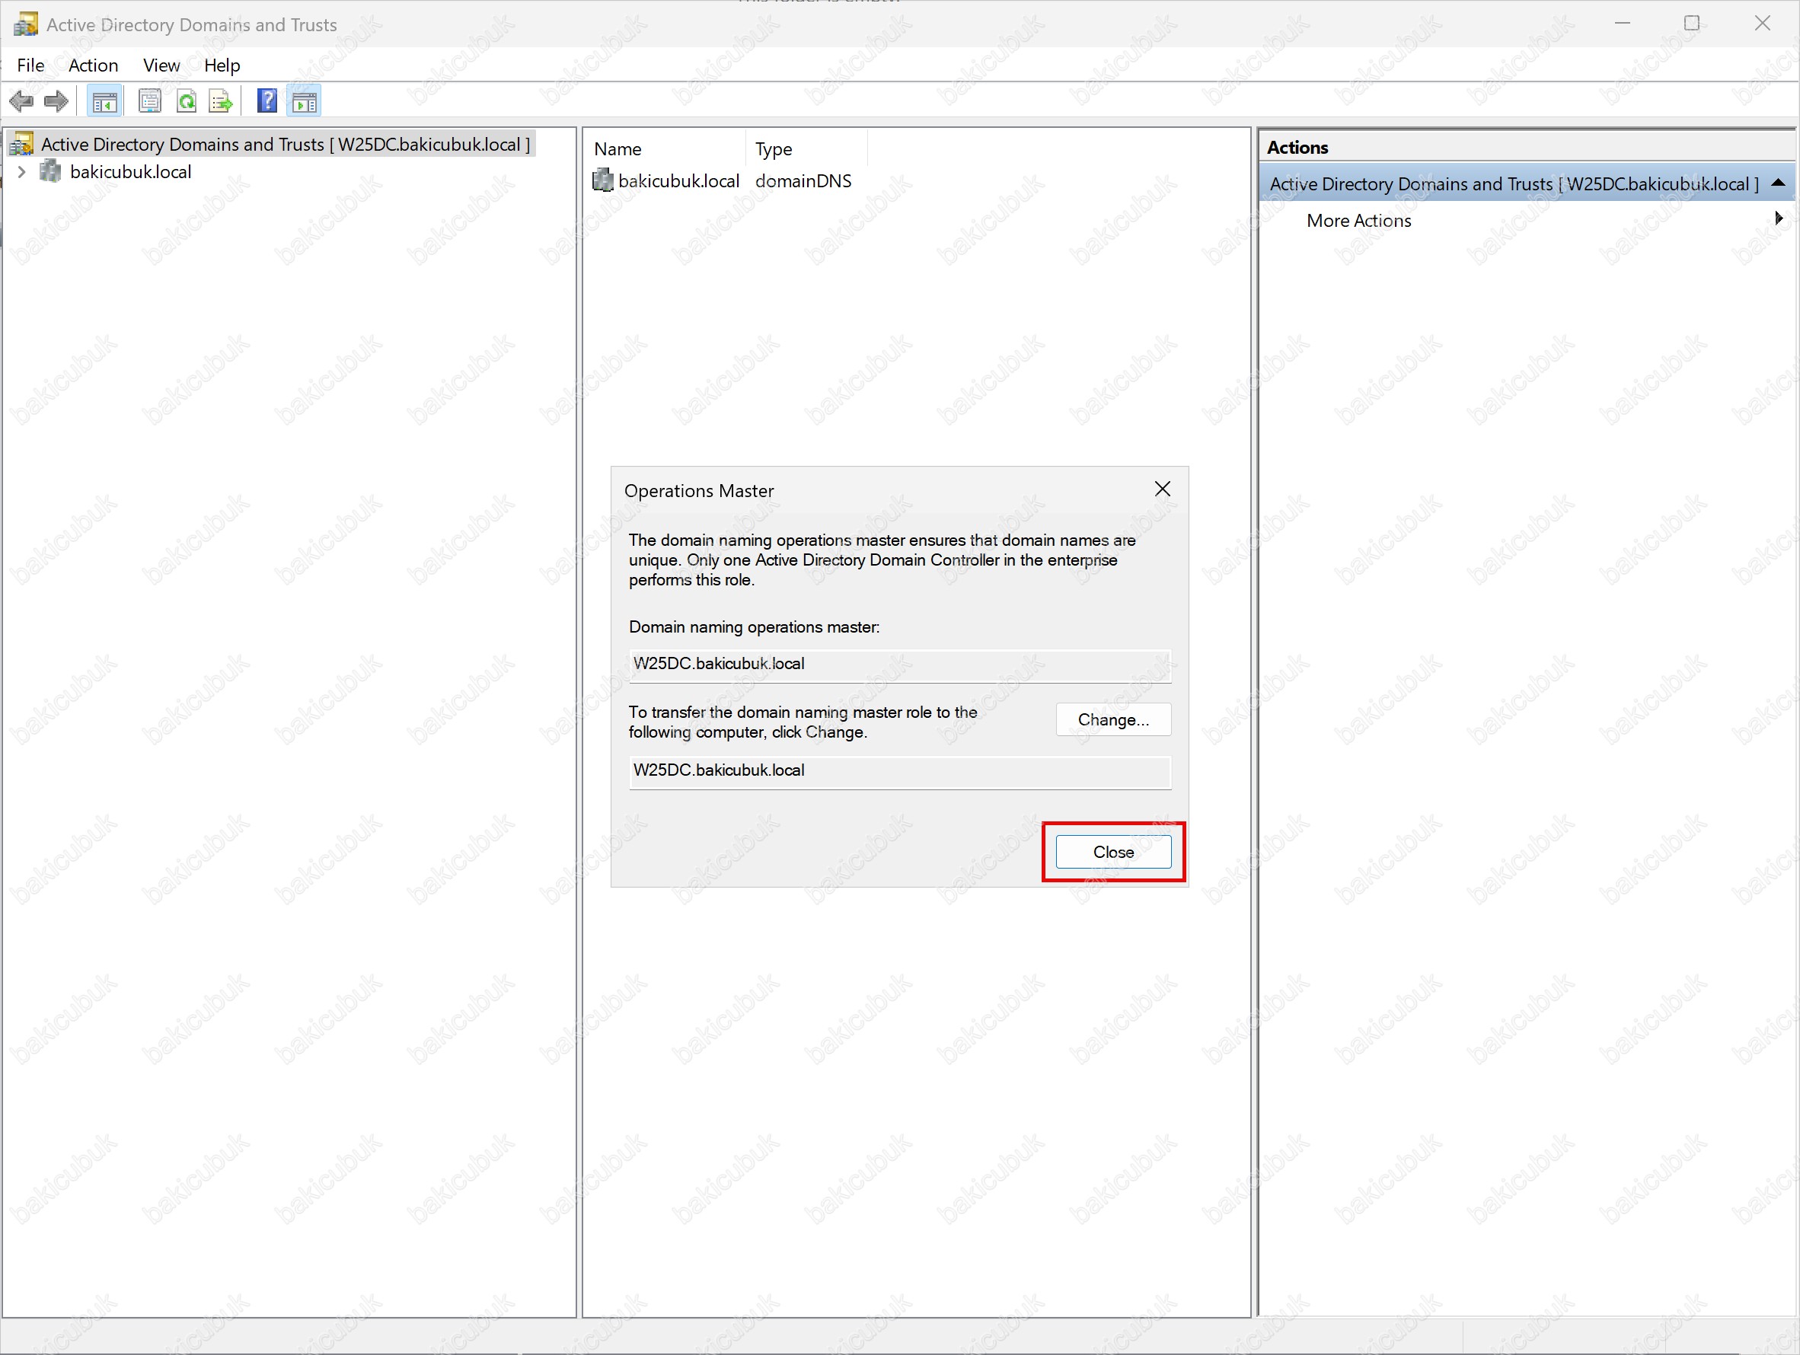Screen dimensions: 1800x1355
Task: Click More Actions in Actions pane
Action: tap(1358, 221)
